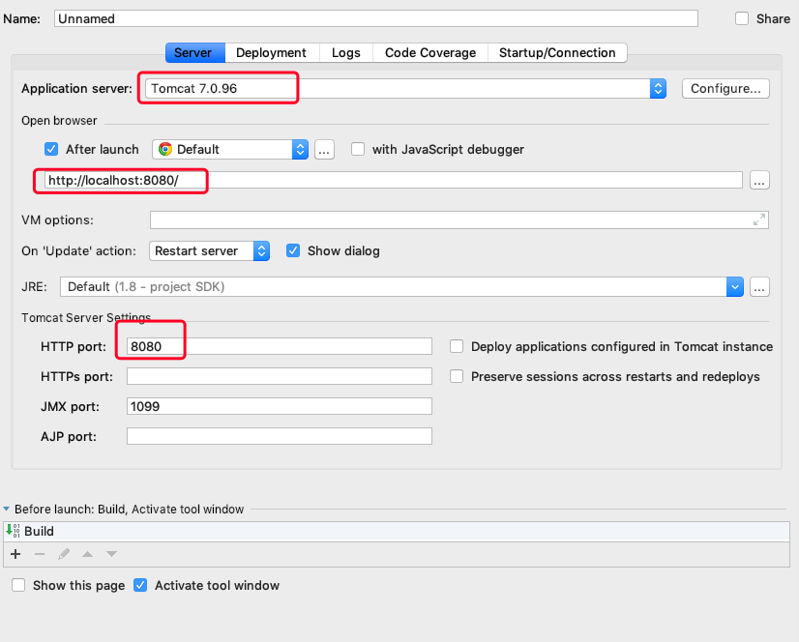Click the Configure... button
Image resolution: width=799 pixels, height=642 pixels.
[x=725, y=88]
